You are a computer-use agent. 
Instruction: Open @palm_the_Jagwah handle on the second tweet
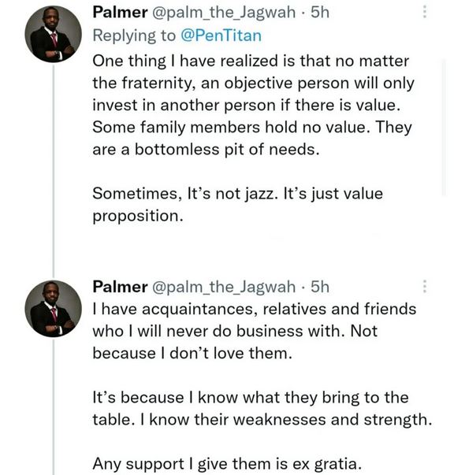[x=223, y=287]
